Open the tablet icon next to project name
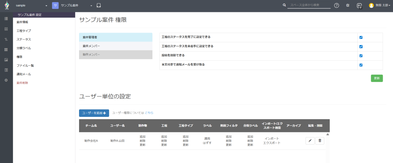 99,6
